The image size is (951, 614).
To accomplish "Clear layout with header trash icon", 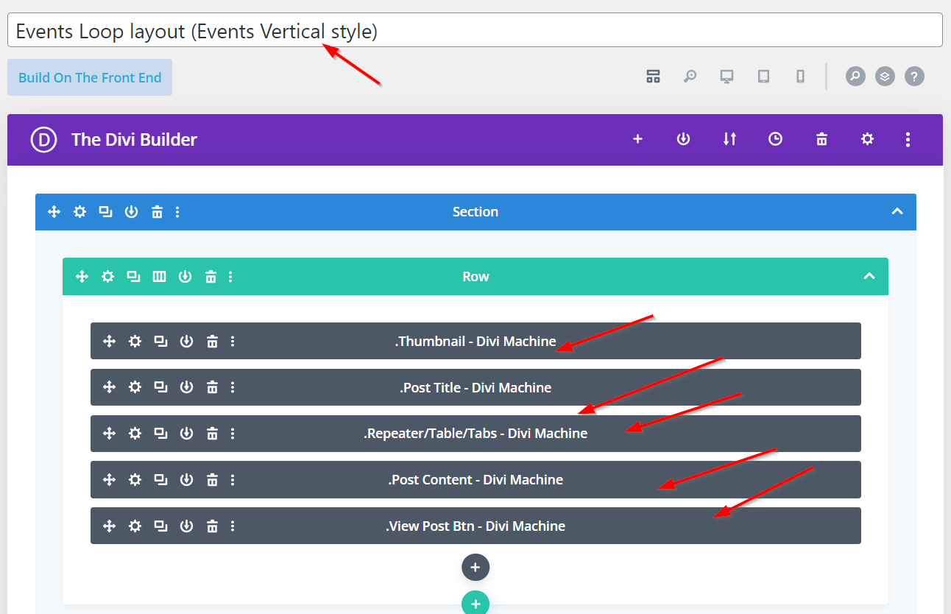I will pyautogui.click(x=821, y=139).
